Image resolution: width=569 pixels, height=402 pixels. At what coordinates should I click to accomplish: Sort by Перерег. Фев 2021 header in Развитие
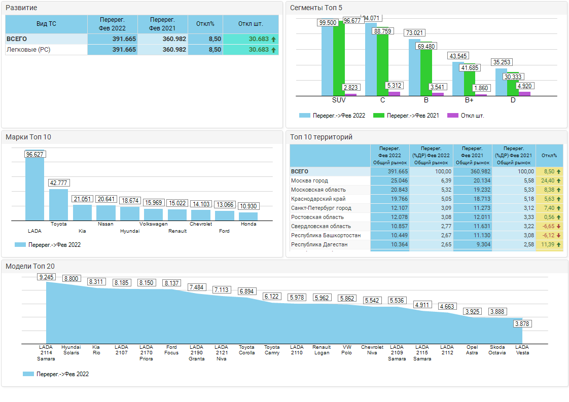pos(162,24)
